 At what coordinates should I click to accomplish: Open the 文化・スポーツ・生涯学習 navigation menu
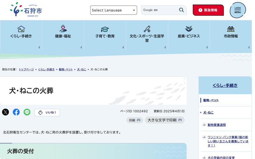[x=147, y=35]
